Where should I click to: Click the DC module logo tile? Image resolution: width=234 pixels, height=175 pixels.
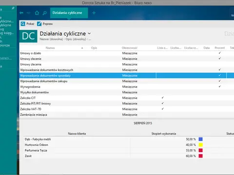click(x=28, y=36)
